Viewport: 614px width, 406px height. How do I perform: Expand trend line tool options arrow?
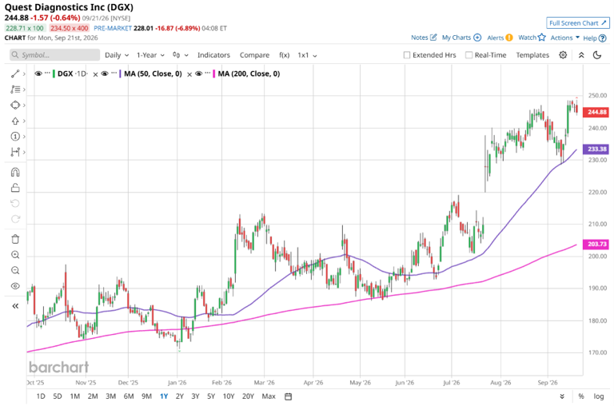point(24,74)
